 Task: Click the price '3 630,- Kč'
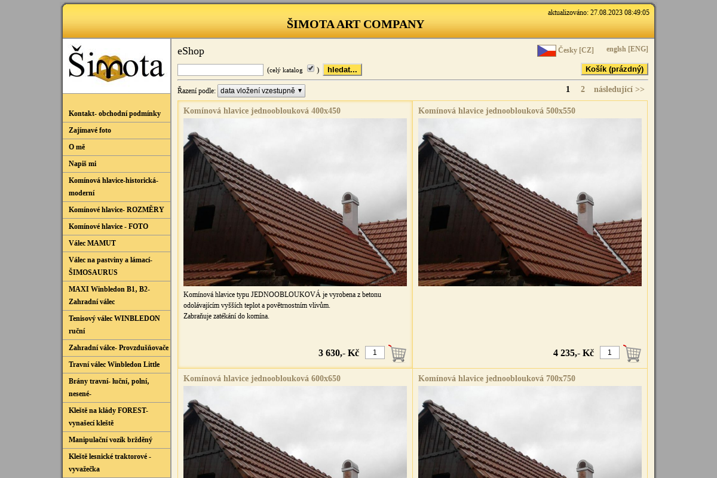coord(339,353)
